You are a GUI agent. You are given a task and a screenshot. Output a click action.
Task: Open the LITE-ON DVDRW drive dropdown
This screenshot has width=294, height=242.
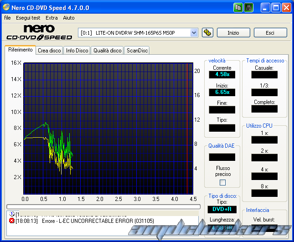[194, 32]
